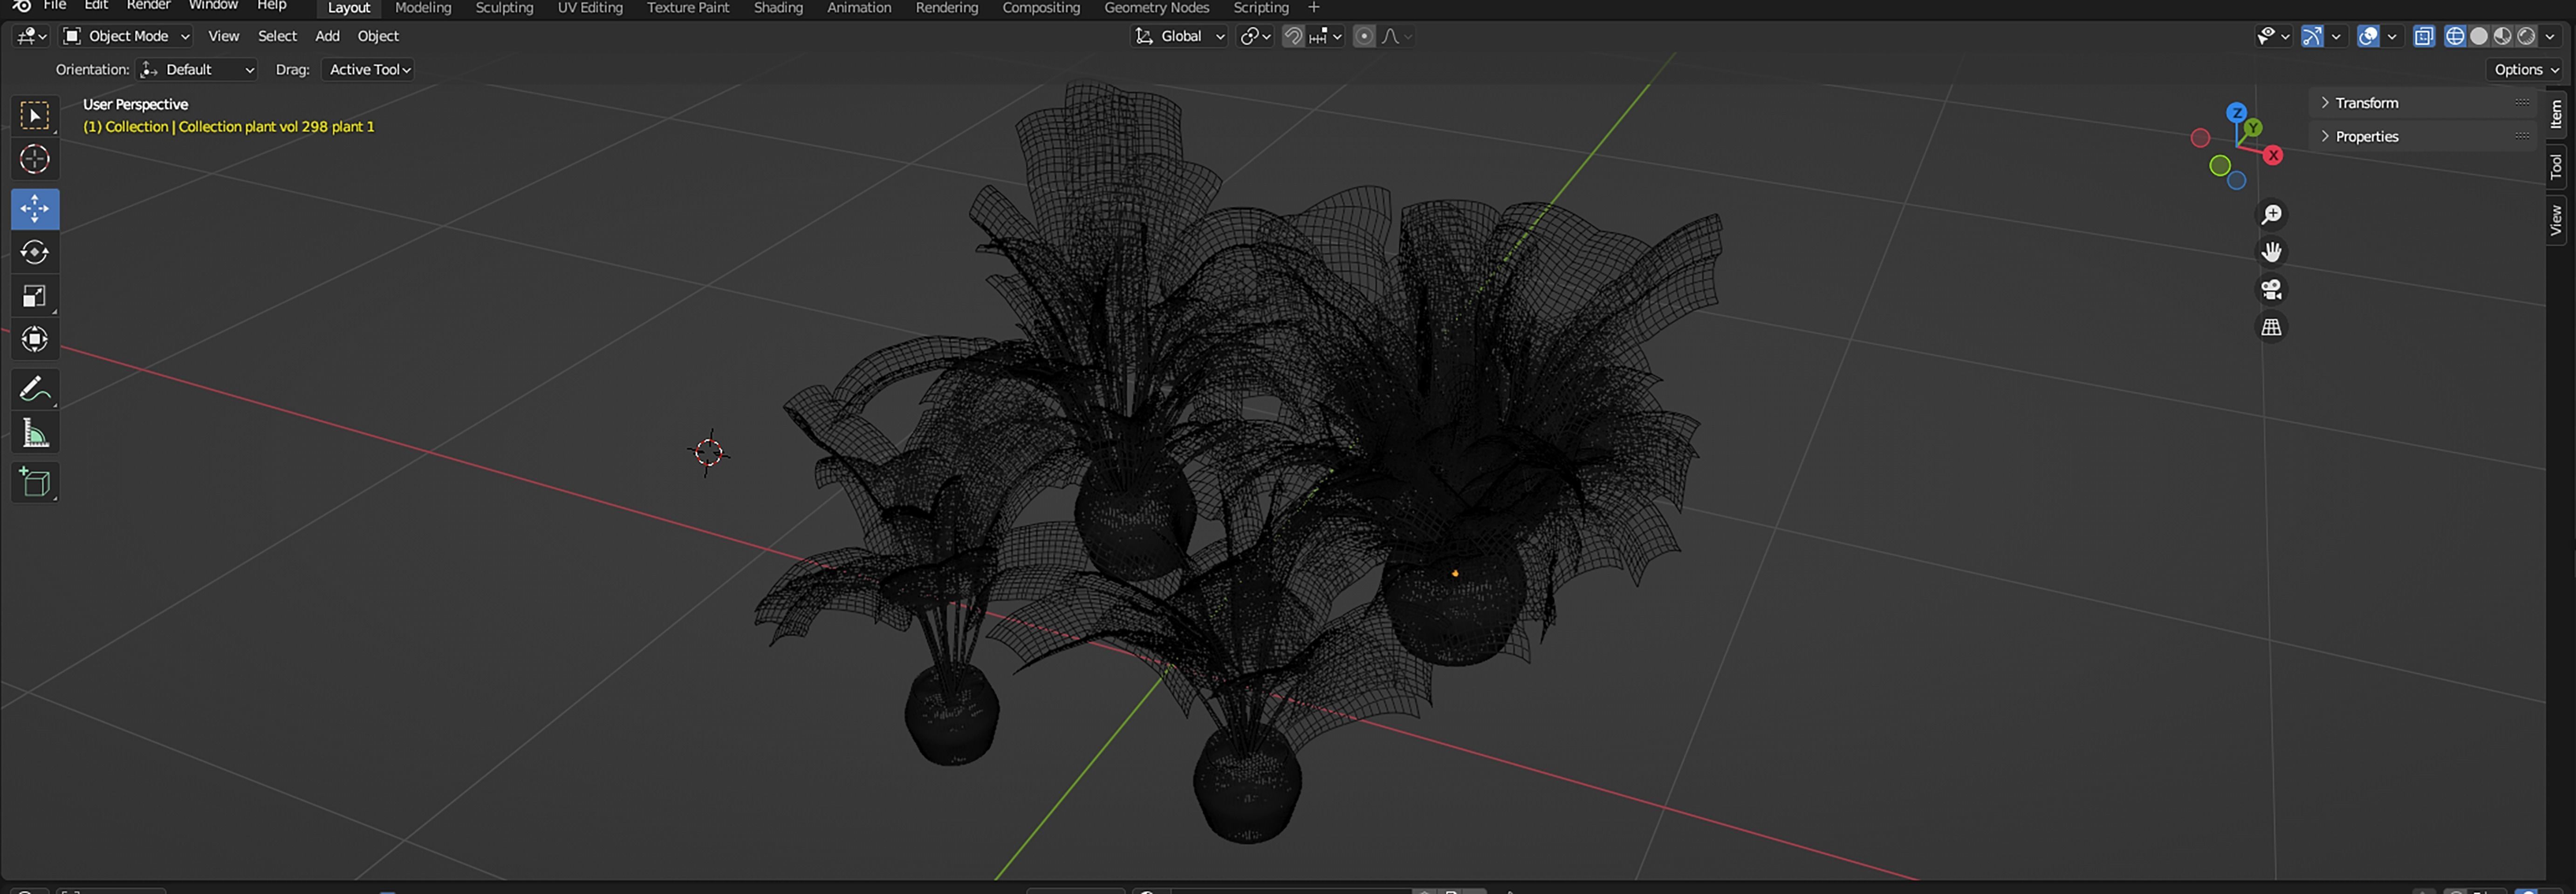Viewport: 2576px width, 894px height.
Task: Switch to Wireframe viewport shading
Action: point(2455,37)
